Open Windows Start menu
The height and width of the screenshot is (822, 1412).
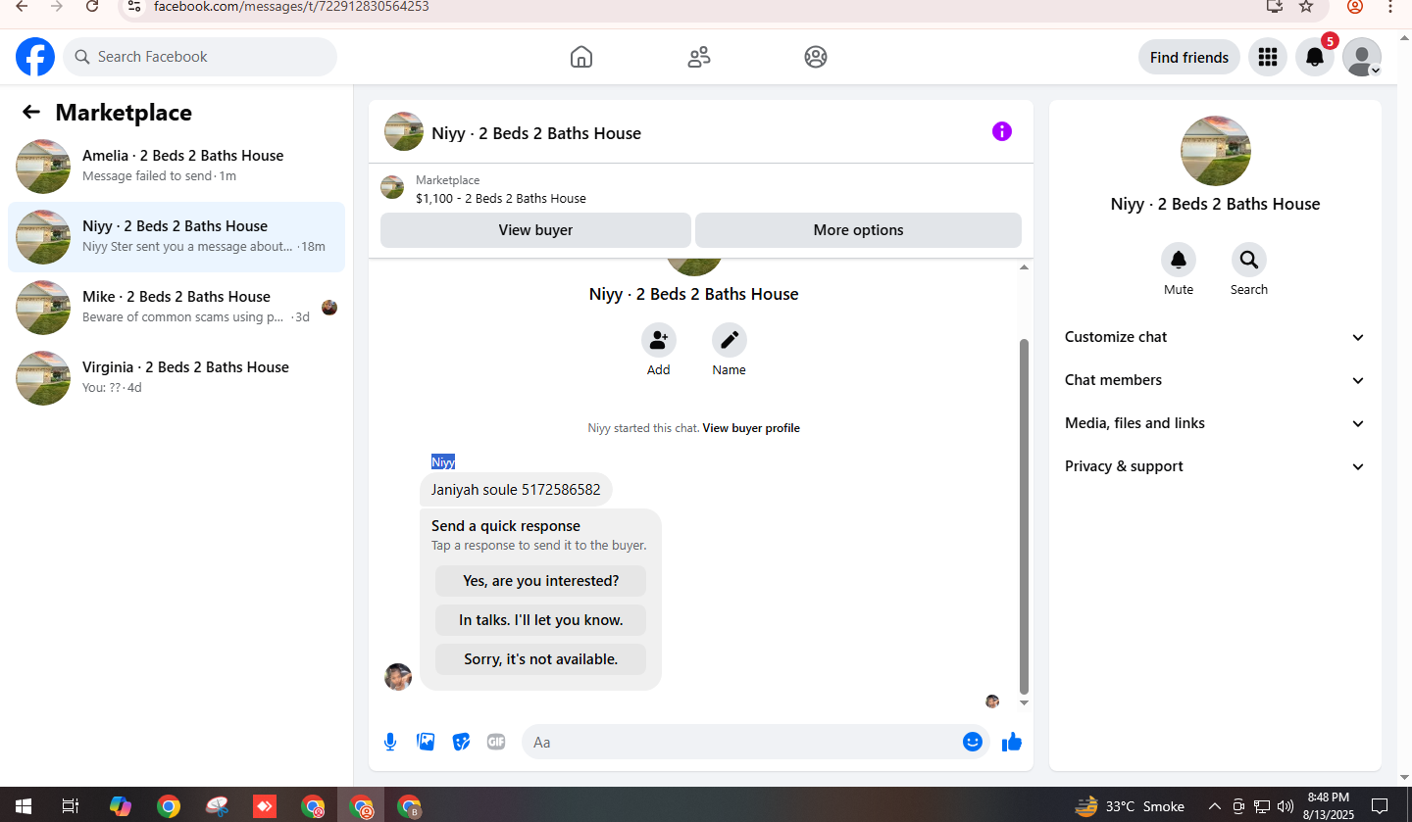coord(24,806)
